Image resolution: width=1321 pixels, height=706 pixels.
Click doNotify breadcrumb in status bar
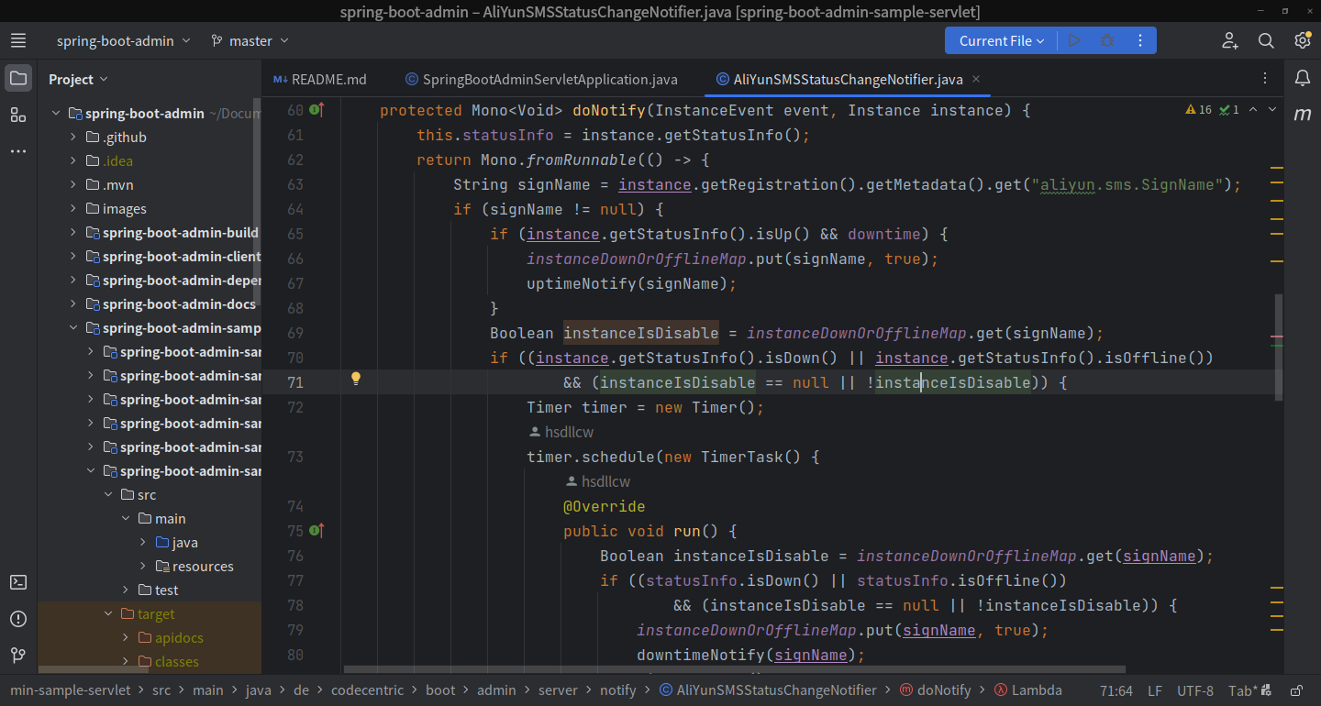935,690
